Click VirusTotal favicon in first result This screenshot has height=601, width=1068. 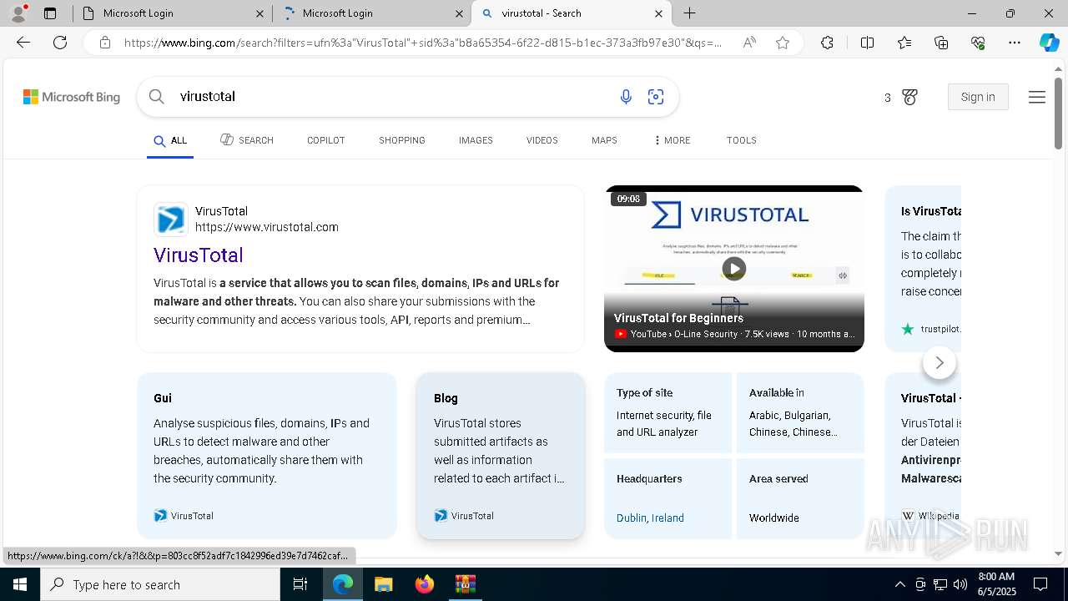(171, 220)
